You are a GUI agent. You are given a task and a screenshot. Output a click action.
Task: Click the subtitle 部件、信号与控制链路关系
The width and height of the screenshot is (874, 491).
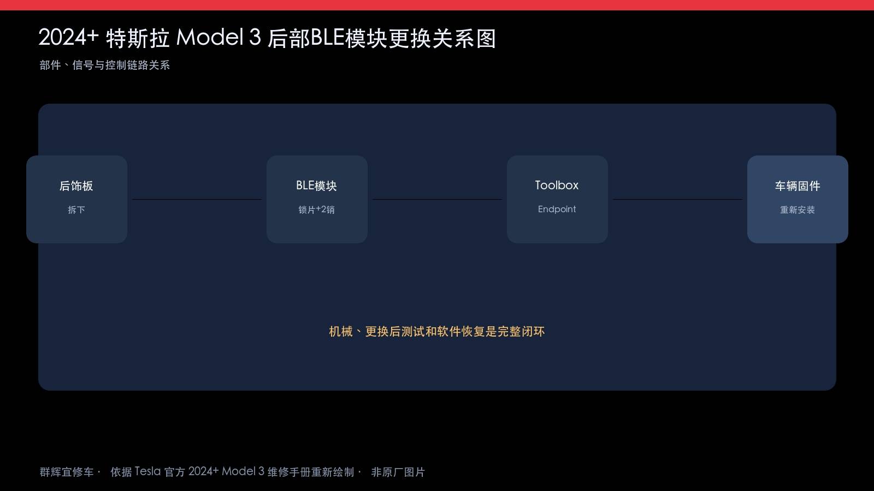coord(105,65)
